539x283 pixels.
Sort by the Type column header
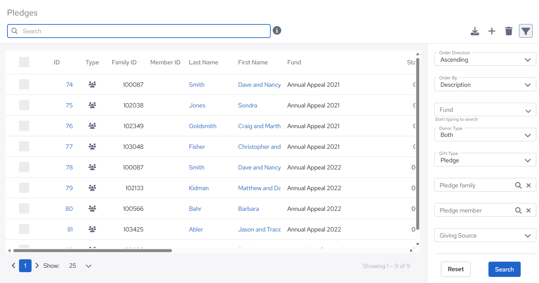tap(92, 62)
